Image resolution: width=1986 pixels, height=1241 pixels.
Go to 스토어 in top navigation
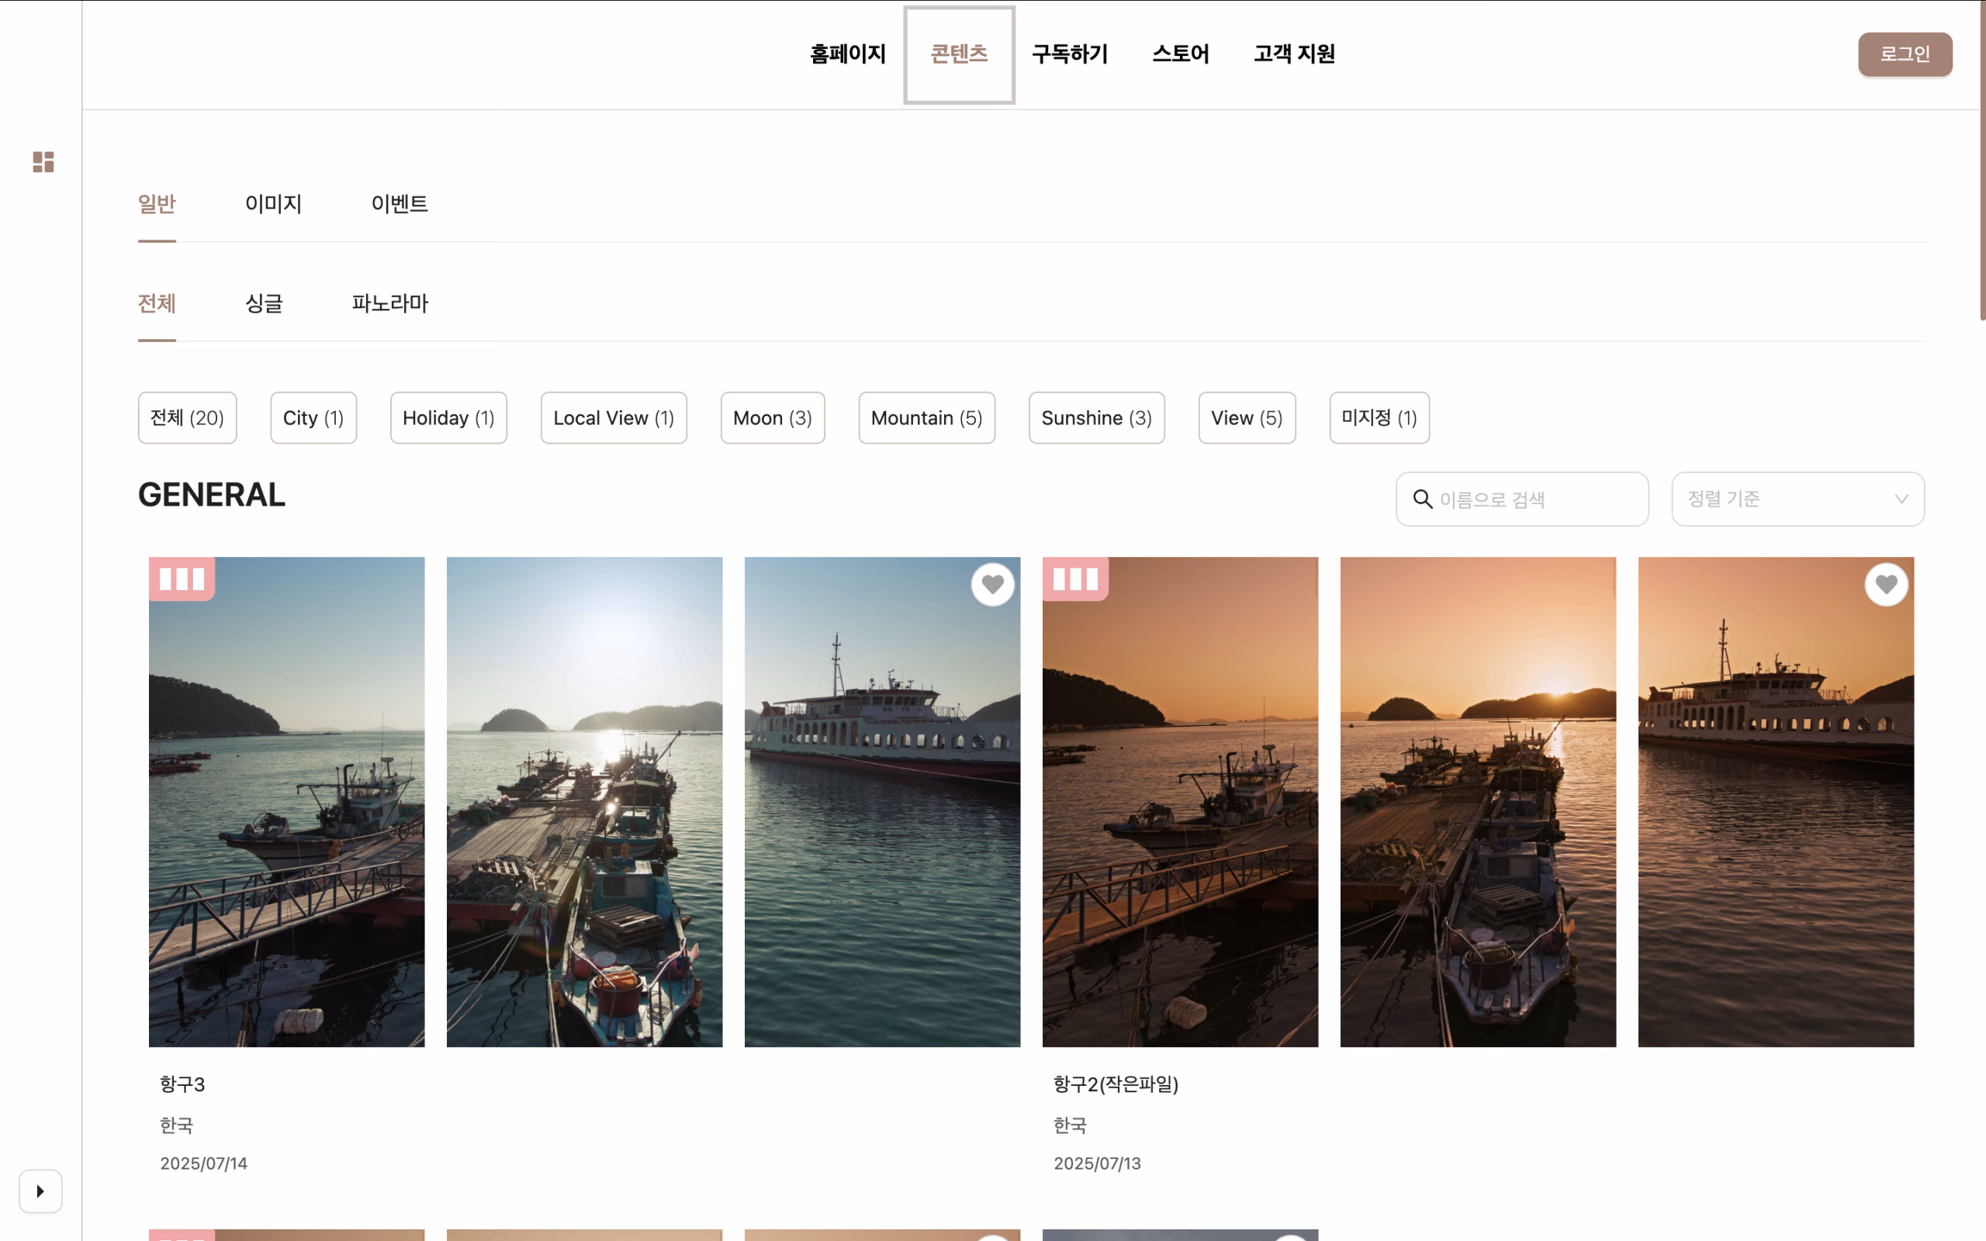click(1180, 54)
